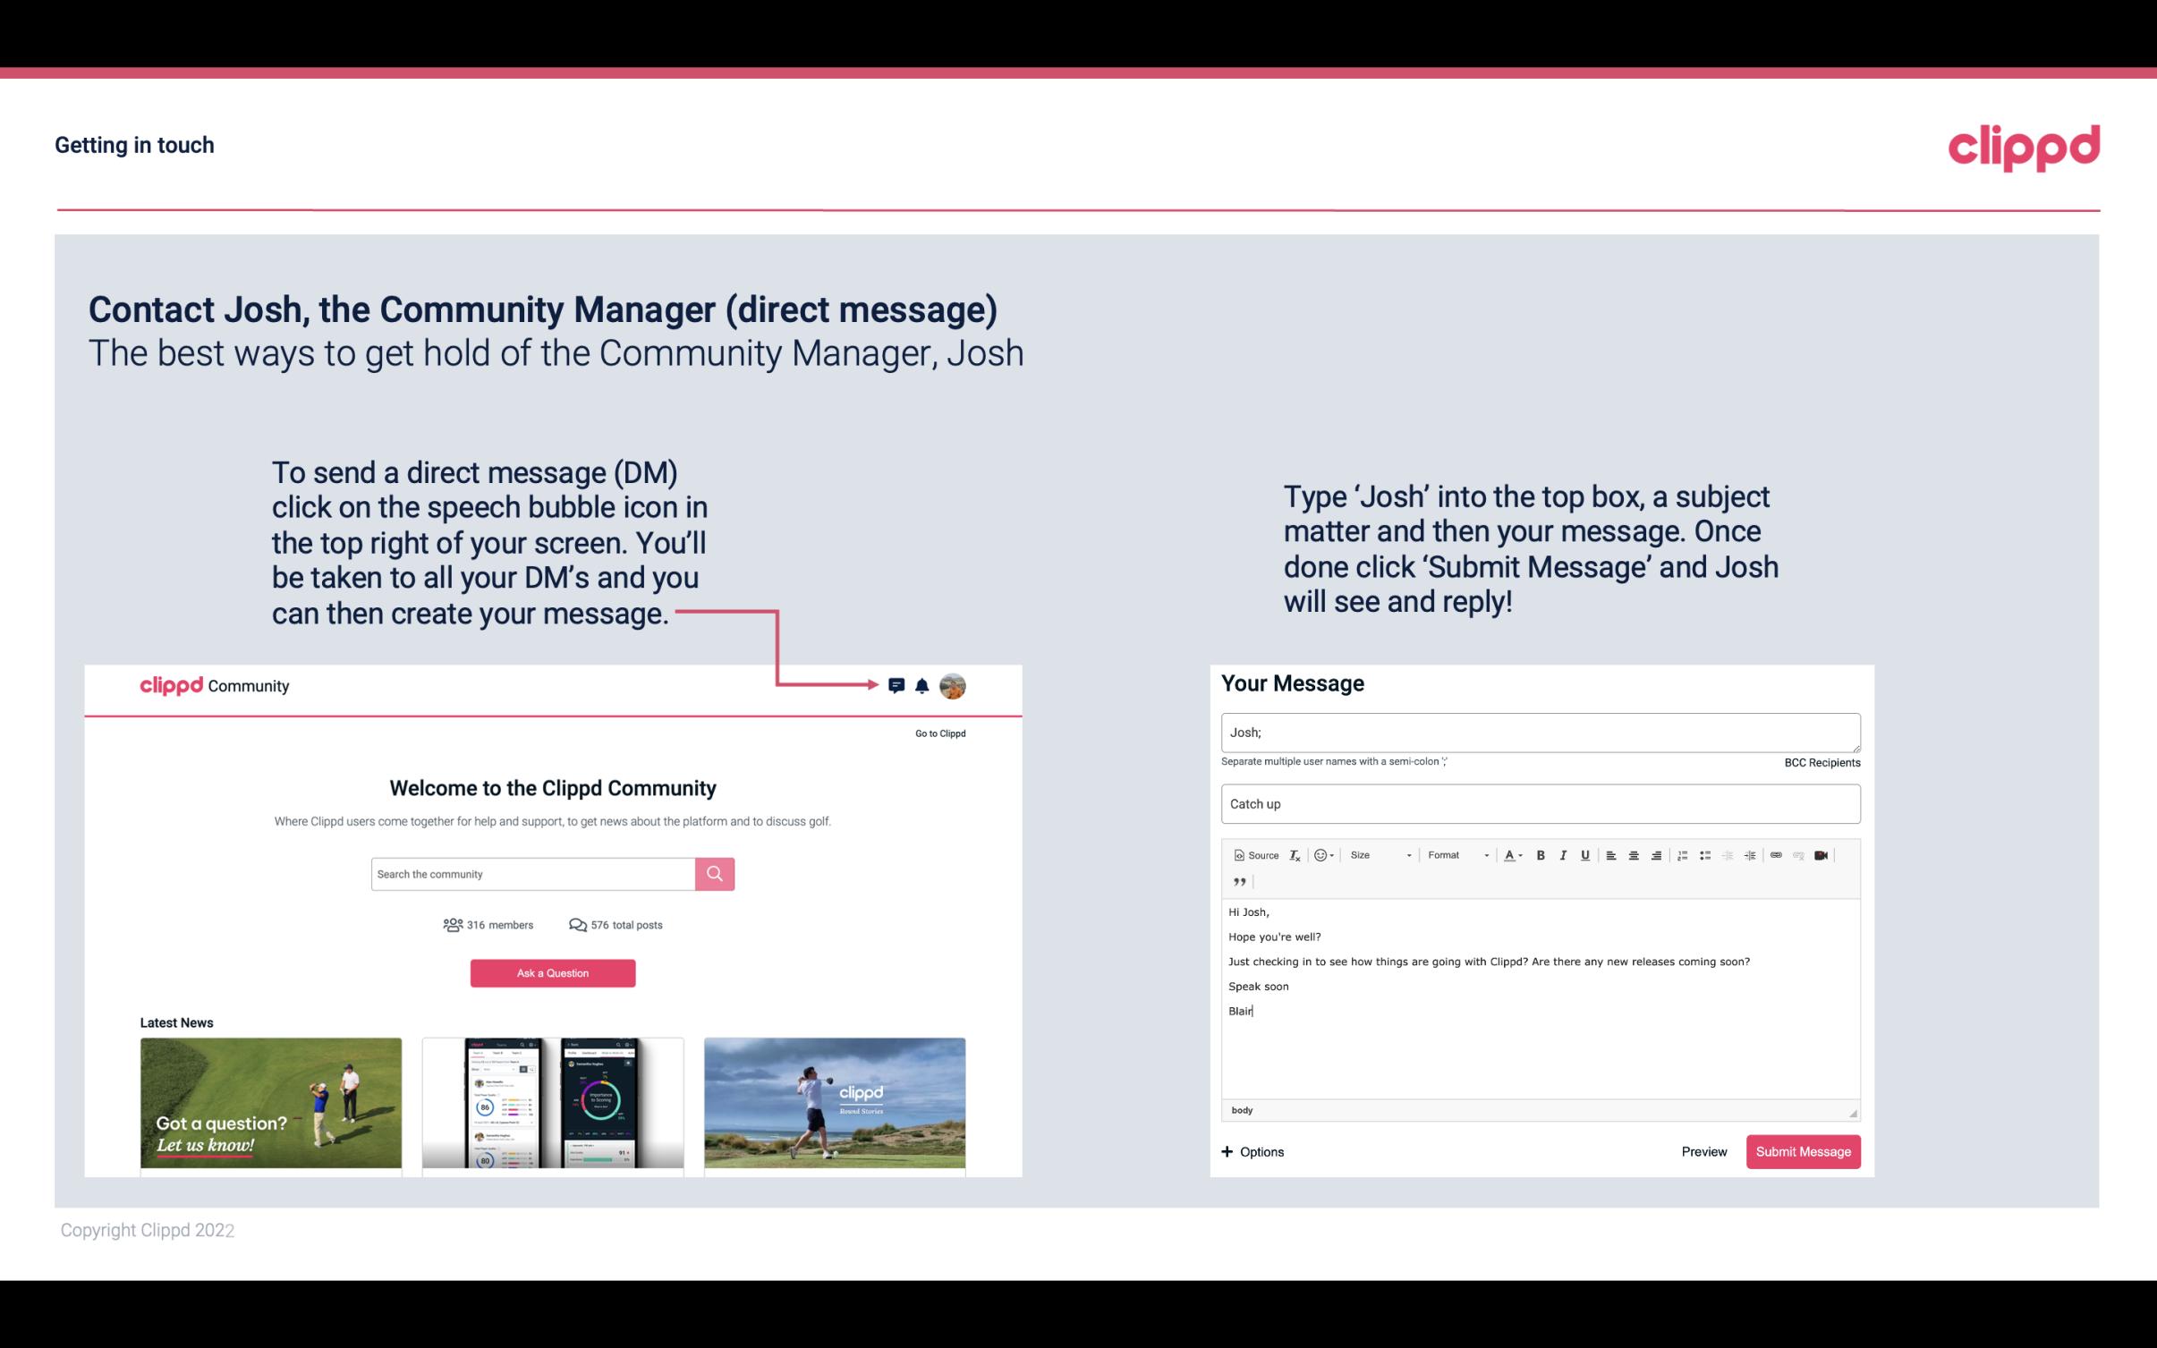Image resolution: width=2157 pixels, height=1348 pixels.
Task: Click the blockquote quotation marks icon
Action: [x=1236, y=880]
